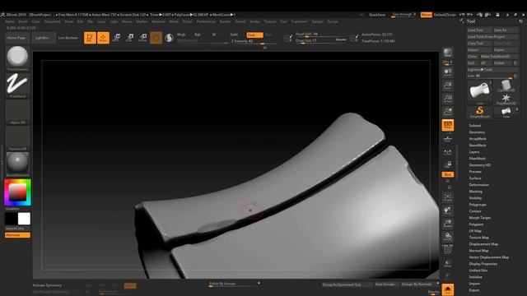Screen dimensions: 527x296
Task: Click the AAHalf view icon
Action: [448, 112]
